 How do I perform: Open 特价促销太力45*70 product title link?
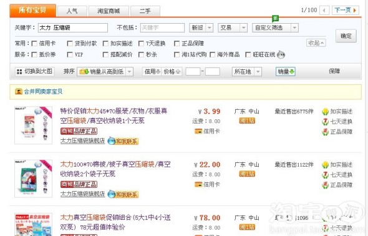(114, 116)
